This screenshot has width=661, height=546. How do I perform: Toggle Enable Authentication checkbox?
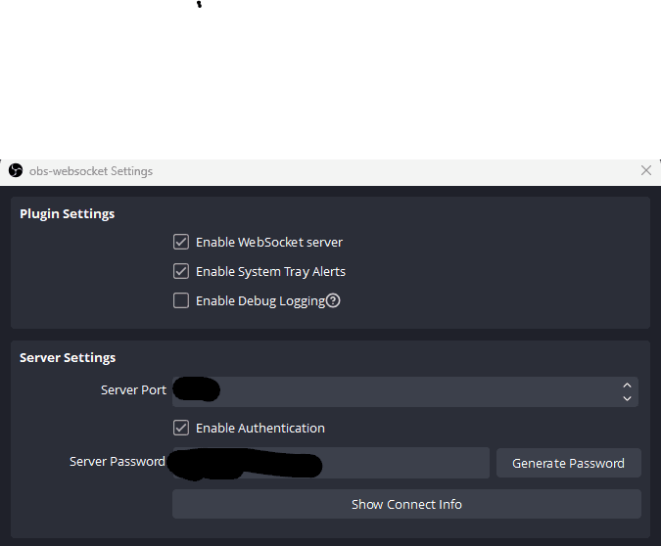tap(181, 428)
